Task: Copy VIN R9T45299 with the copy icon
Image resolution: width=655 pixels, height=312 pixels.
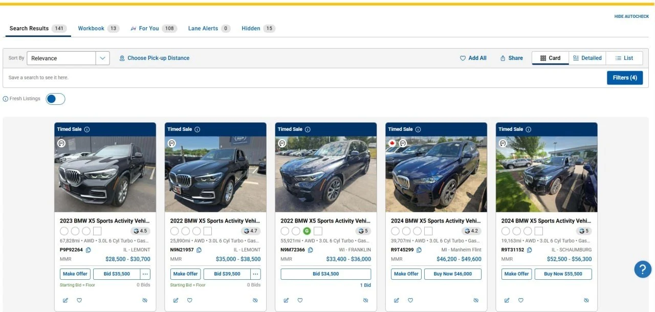Action: [419, 250]
